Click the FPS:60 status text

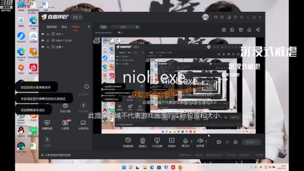(x=199, y=155)
